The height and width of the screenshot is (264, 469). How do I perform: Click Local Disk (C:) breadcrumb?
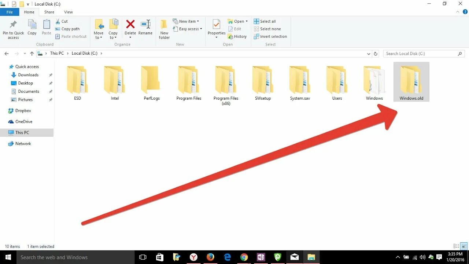coord(85,53)
